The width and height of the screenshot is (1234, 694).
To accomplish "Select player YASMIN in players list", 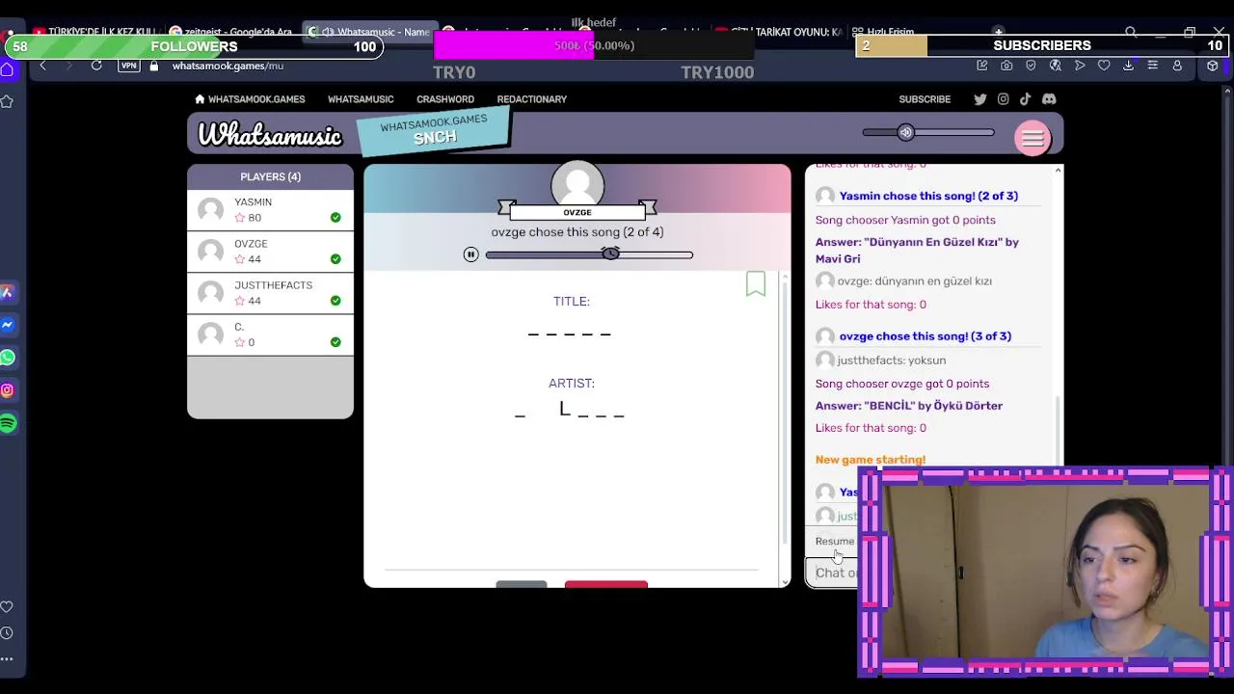I will [270, 210].
